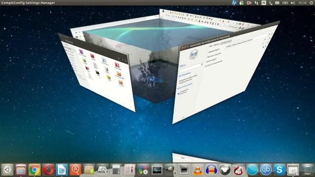Open the network connections indicator
The height and width of the screenshot is (177, 315).
[x=256, y=2]
